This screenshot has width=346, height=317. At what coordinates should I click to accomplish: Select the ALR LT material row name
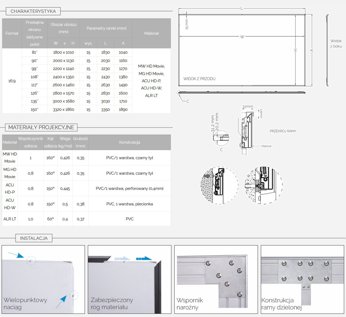10,219
